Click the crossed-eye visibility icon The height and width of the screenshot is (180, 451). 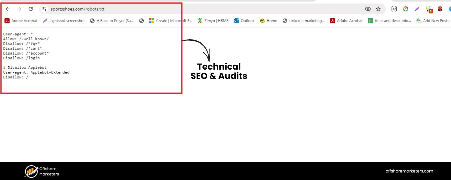point(368,9)
